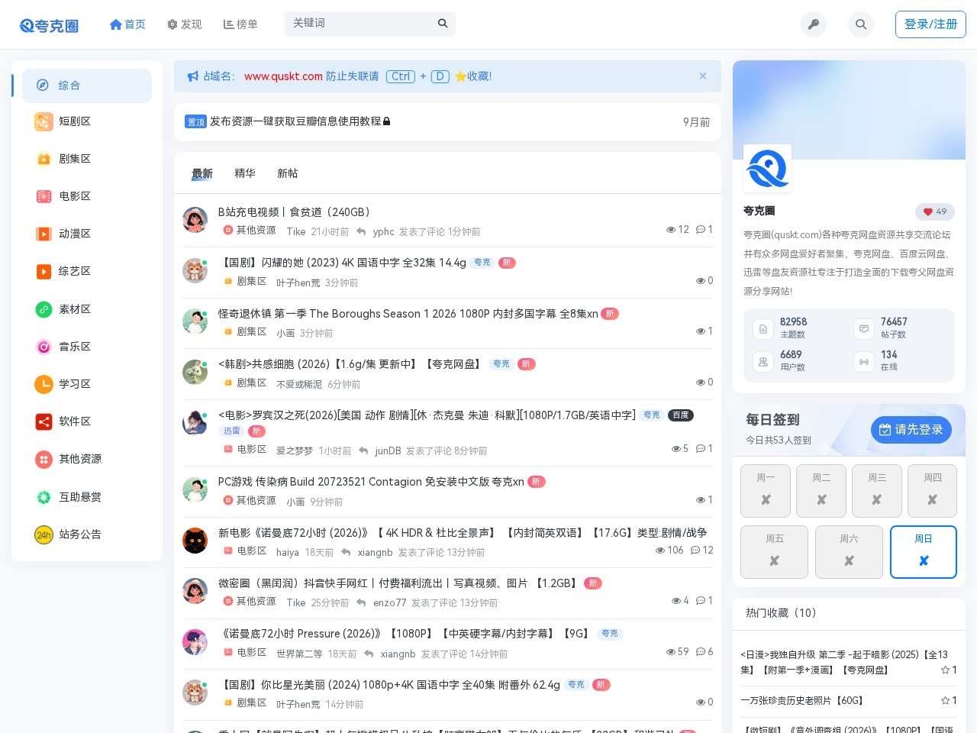
Task: Click 请先登录 sign-in button
Action: coord(911,430)
